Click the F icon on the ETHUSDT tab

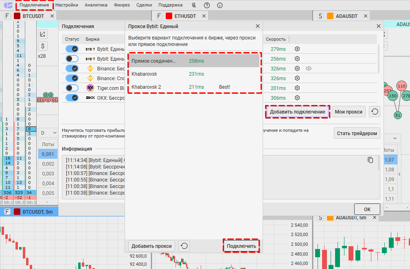[x=159, y=16]
